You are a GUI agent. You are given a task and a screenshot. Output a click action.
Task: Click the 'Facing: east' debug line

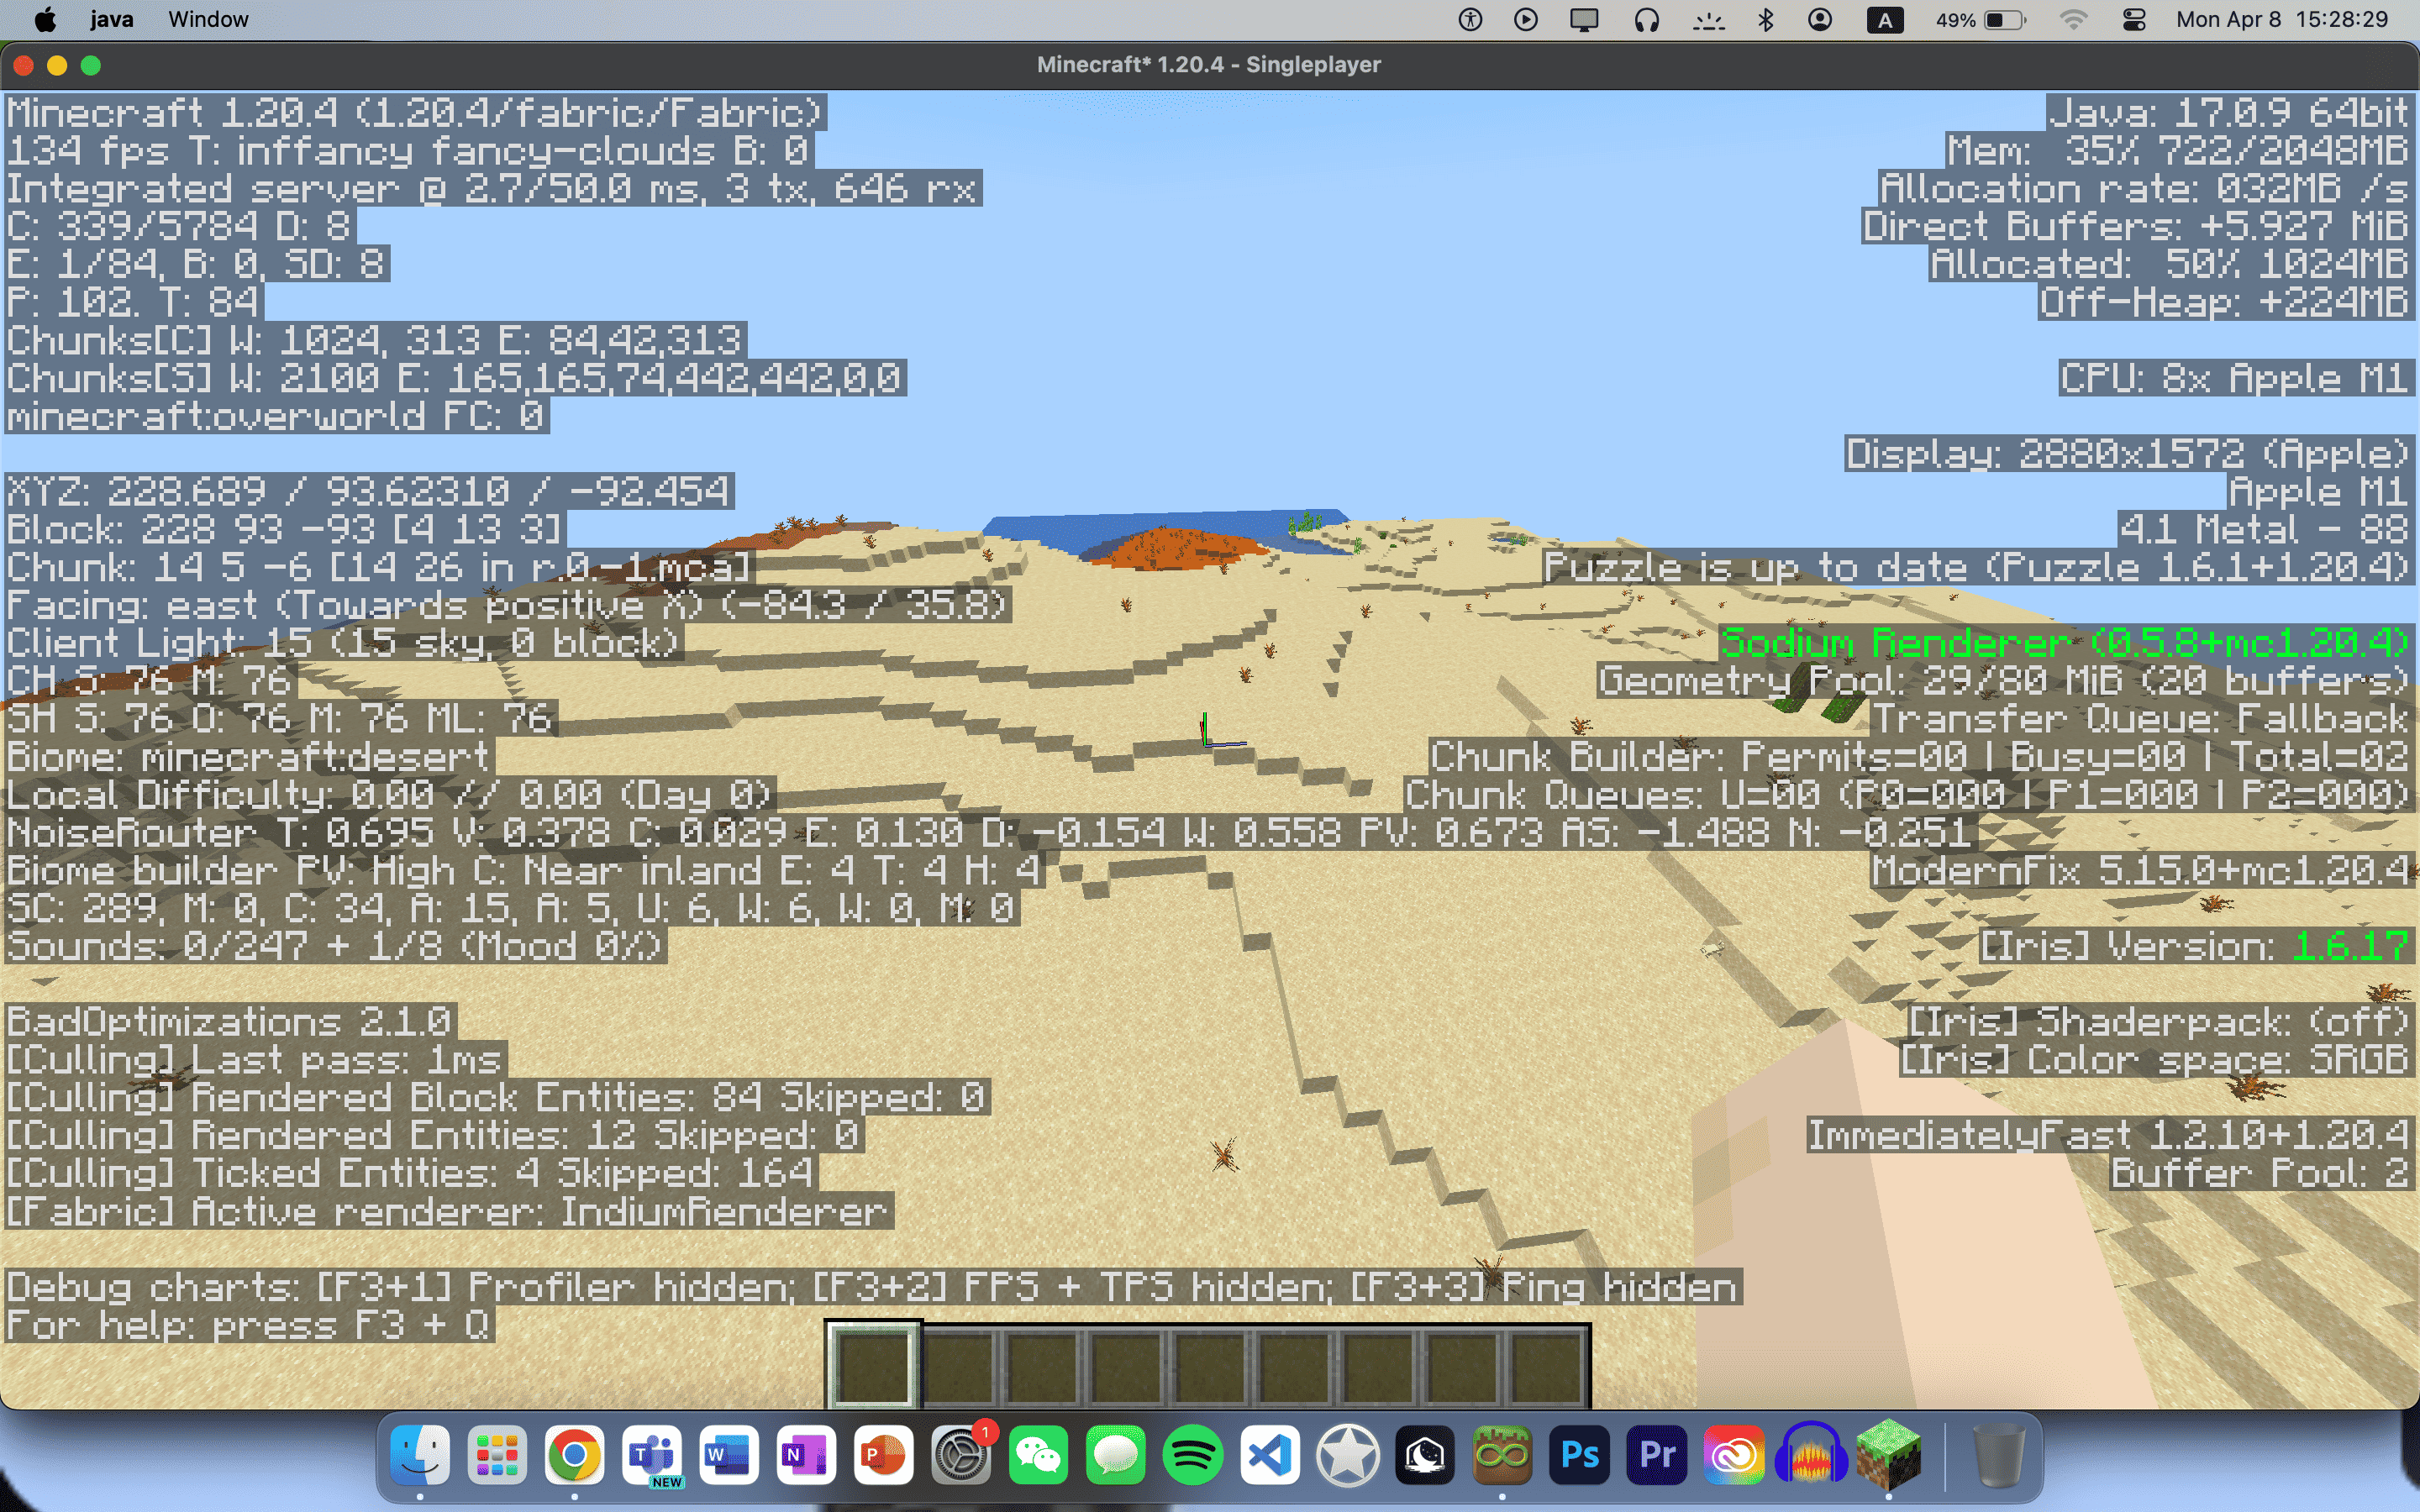(x=508, y=606)
